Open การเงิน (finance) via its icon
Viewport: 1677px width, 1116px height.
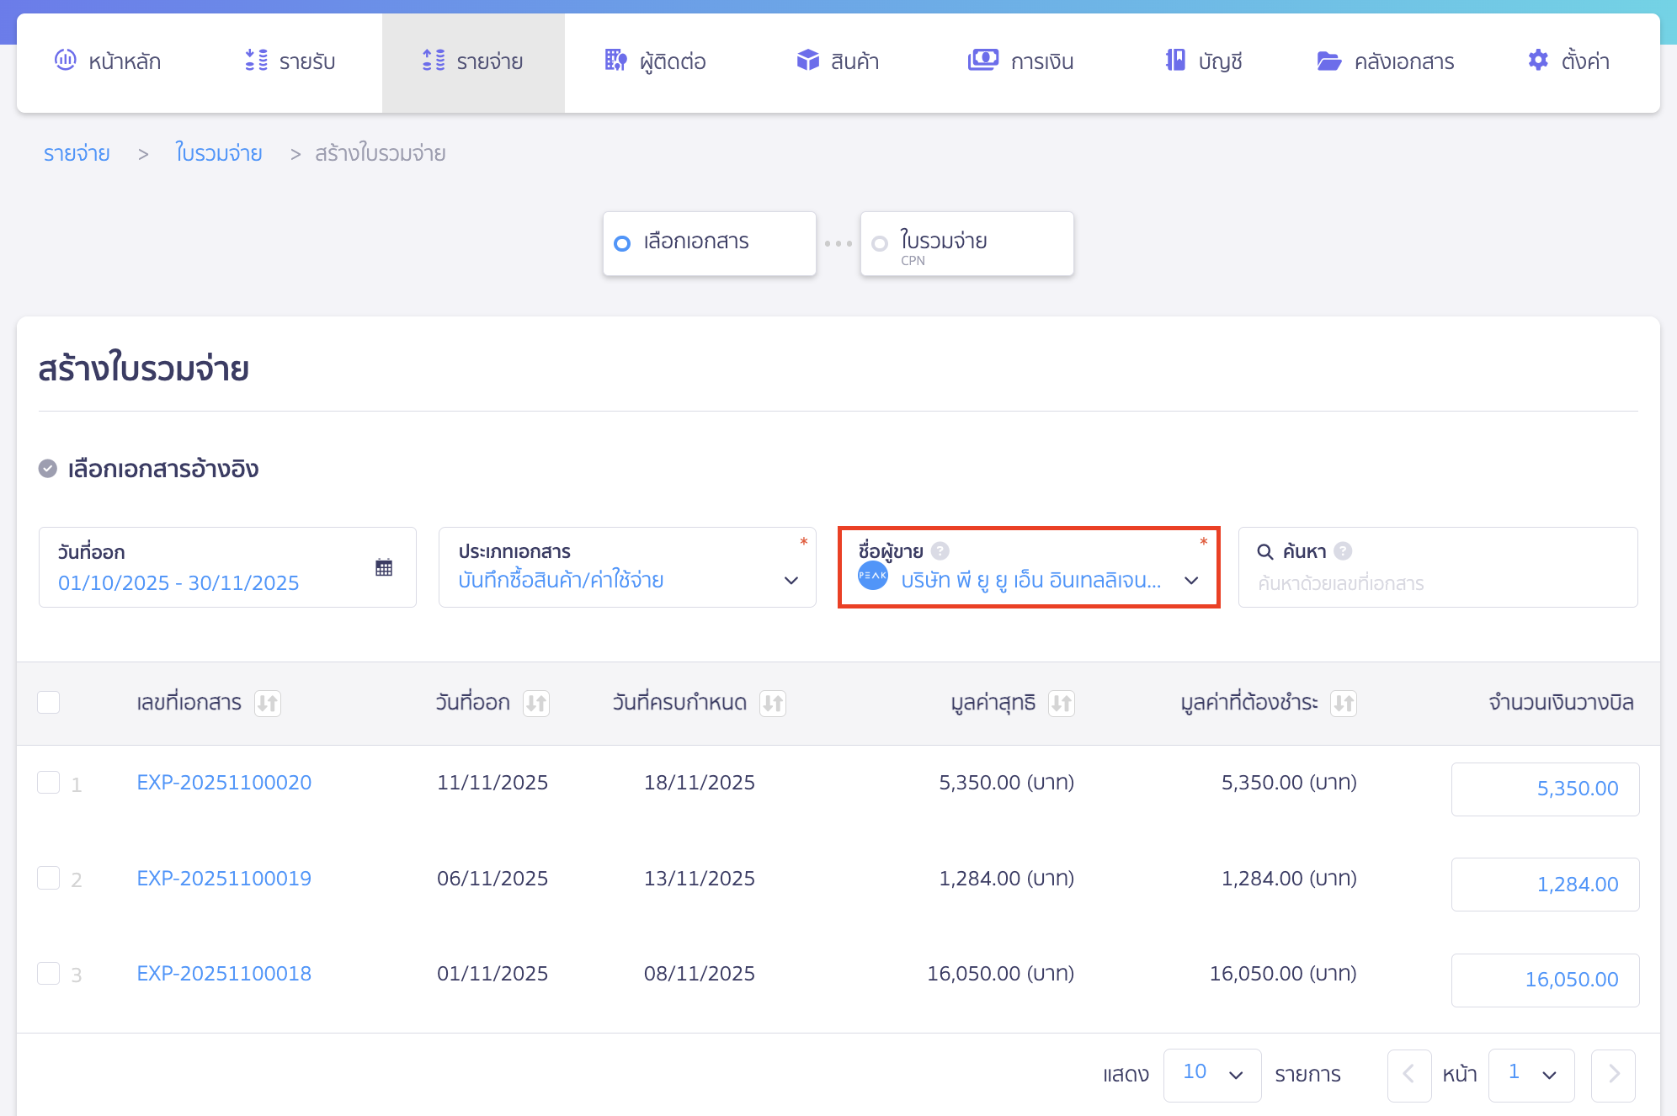point(983,60)
